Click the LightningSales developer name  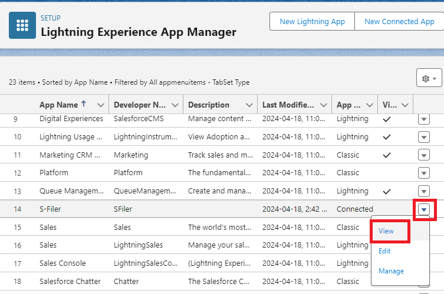138,245
